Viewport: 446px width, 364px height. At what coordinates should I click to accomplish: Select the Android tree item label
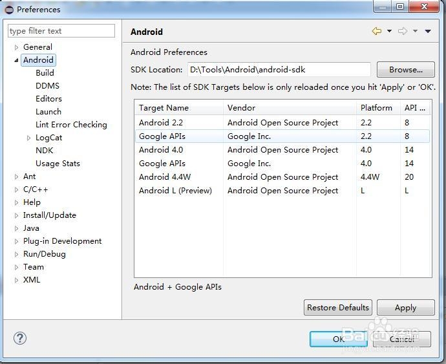(x=38, y=60)
